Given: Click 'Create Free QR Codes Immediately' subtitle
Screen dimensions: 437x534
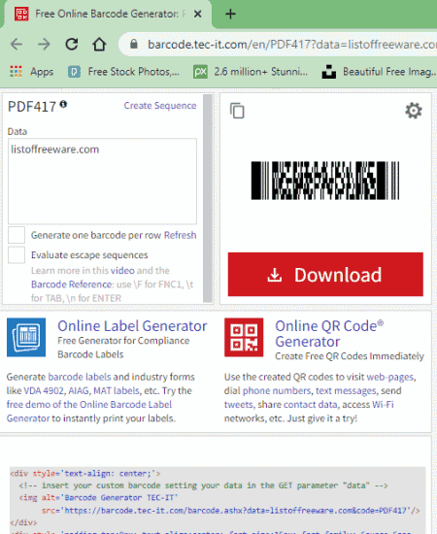Looking at the screenshot, I should point(350,356).
